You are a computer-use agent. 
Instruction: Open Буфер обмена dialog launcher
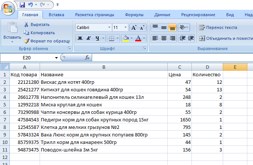click(69, 48)
